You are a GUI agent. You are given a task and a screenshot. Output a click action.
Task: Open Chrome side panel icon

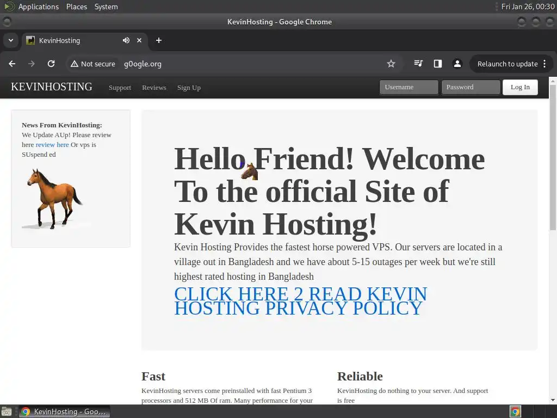[438, 64]
